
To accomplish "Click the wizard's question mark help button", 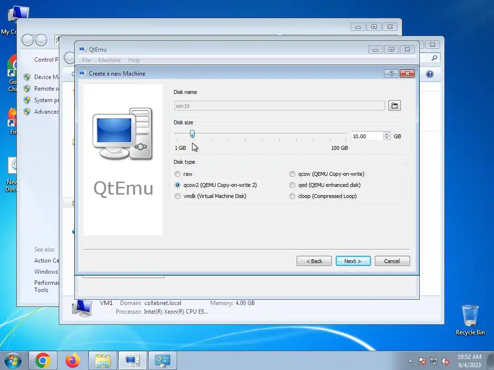I will [391, 73].
